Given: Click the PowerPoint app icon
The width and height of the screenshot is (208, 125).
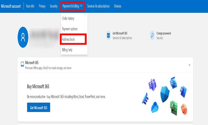Looking at the screenshot, I should coord(184,109).
